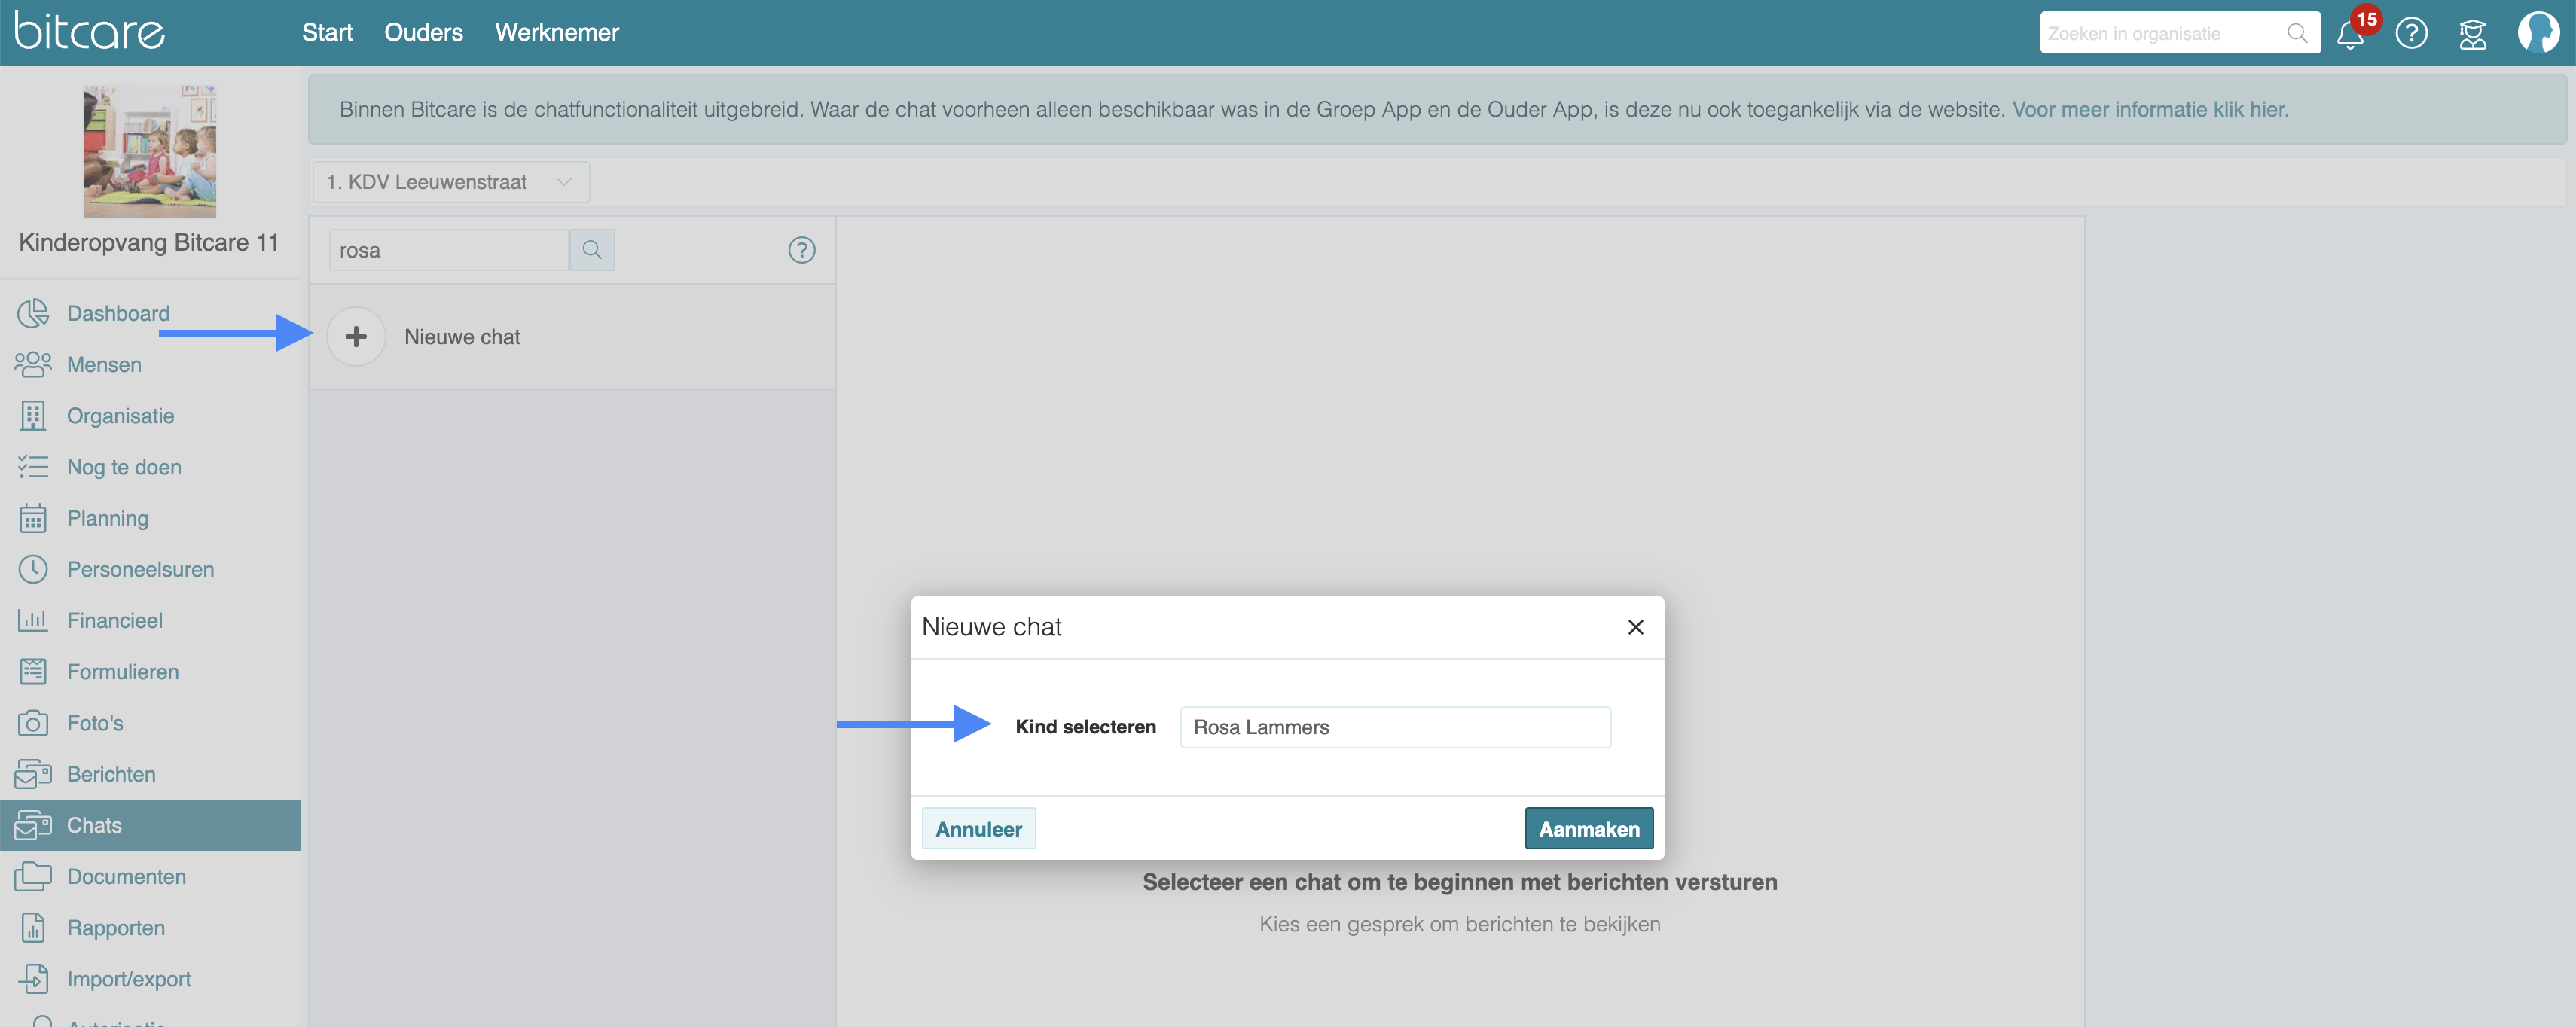Click the Kinderopvang organisation photo thumbnail
Screen dimensions: 2576x1027
[x=149, y=151]
